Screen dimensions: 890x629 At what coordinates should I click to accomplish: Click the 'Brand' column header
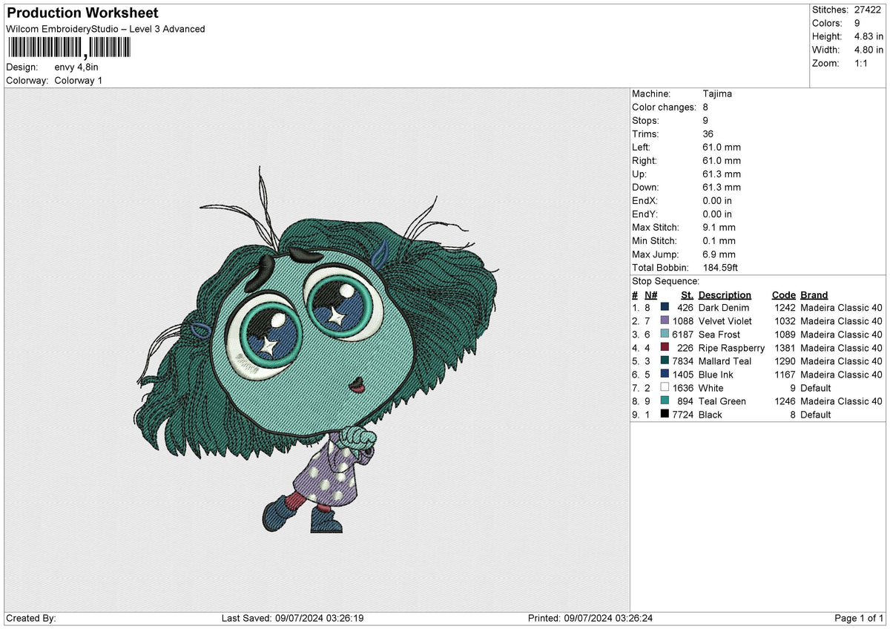pyautogui.click(x=814, y=294)
